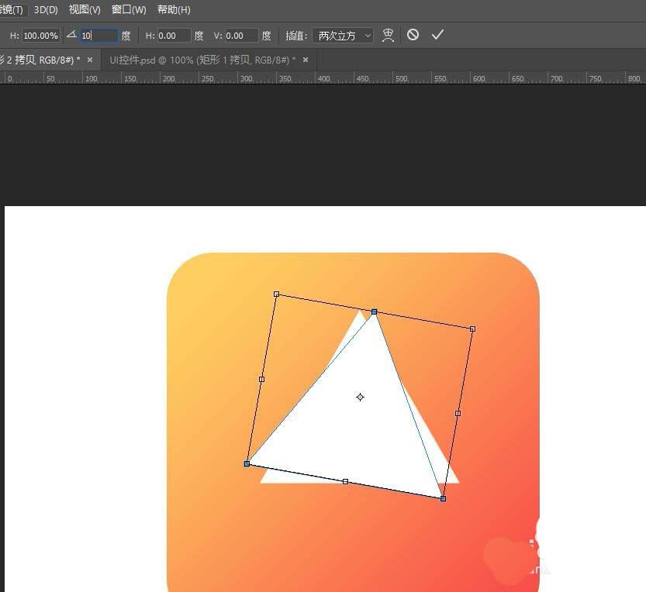Cancel the current transform
Image resolution: width=646 pixels, height=592 pixels.
tap(412, 34)
